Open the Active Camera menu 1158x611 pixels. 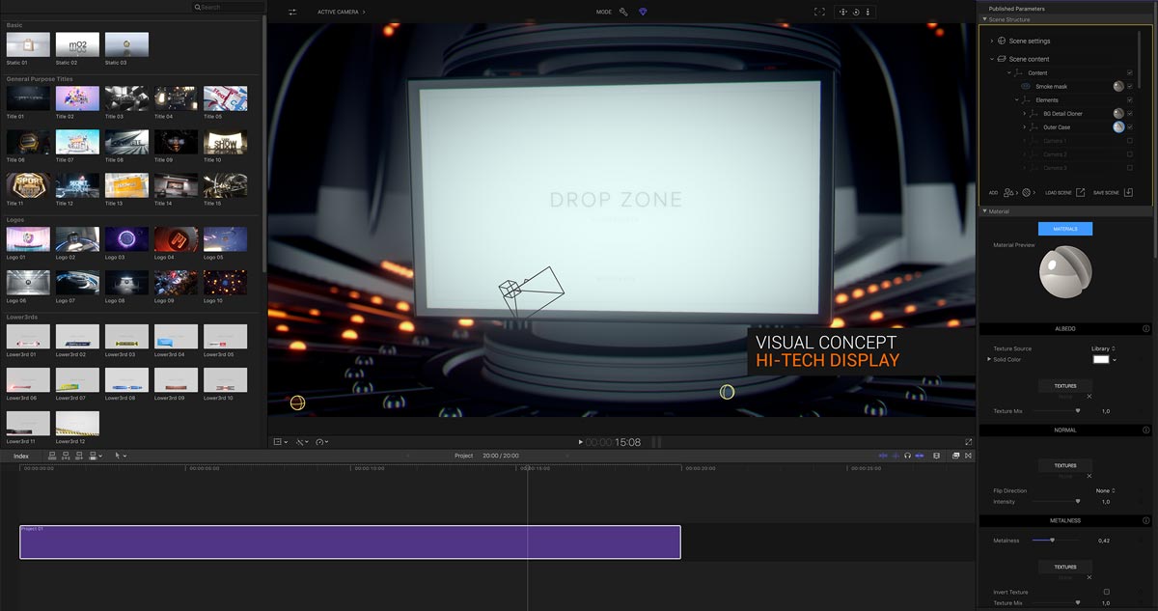pyautogui.click(x=342, y=12)
